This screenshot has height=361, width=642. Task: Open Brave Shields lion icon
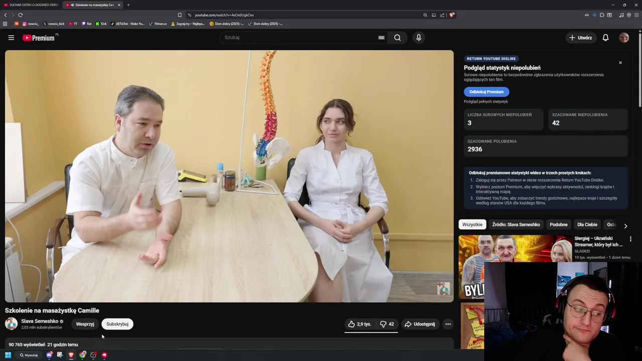pyautogui.click(x=452, y=15)
